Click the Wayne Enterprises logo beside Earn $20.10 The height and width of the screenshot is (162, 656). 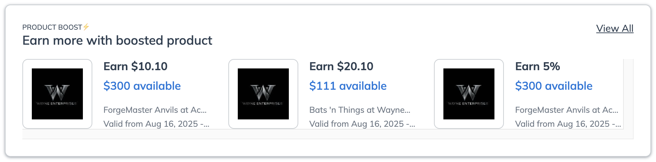(x=263, y=94)
